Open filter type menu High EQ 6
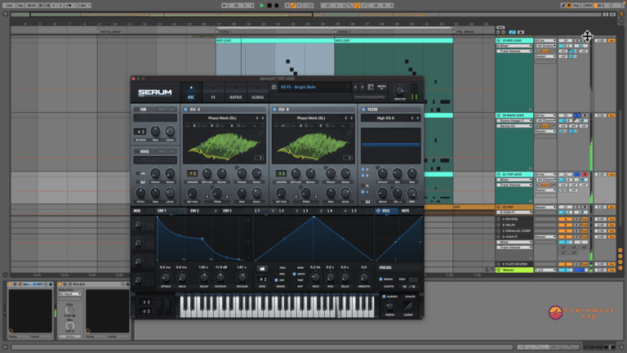 (x=385, y=118)
